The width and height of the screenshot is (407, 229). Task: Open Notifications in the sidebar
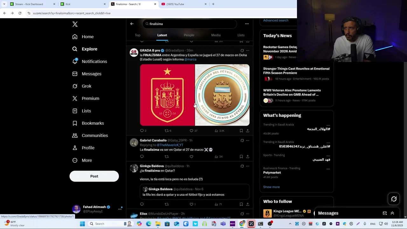[90, 61]
